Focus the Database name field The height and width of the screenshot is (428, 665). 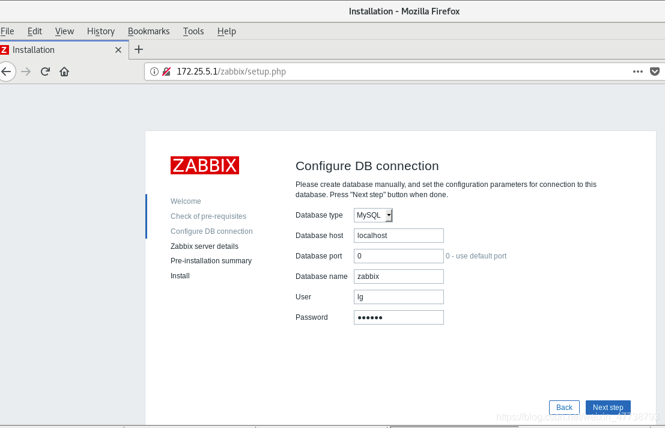tap(399, 276)
